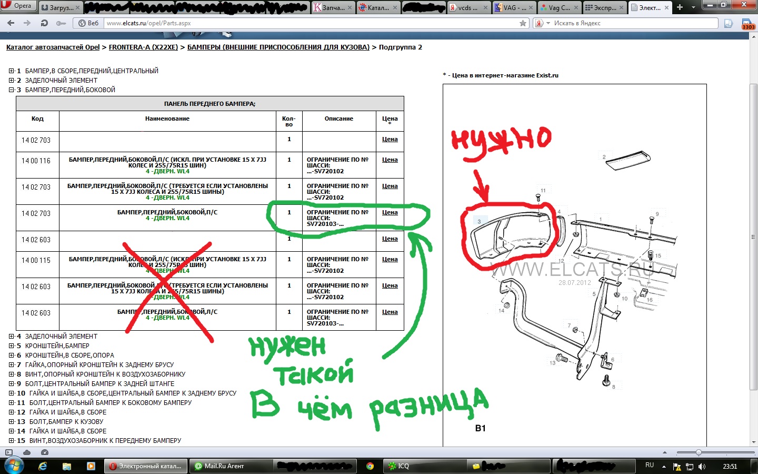Open a new tab with plus button

click(x=680, y=7)
